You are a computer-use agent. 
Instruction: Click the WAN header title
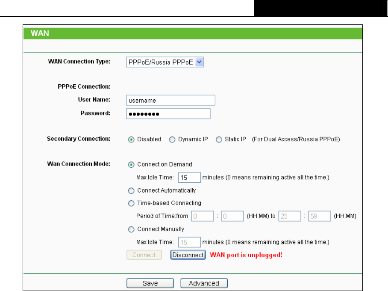click(40, 33)
